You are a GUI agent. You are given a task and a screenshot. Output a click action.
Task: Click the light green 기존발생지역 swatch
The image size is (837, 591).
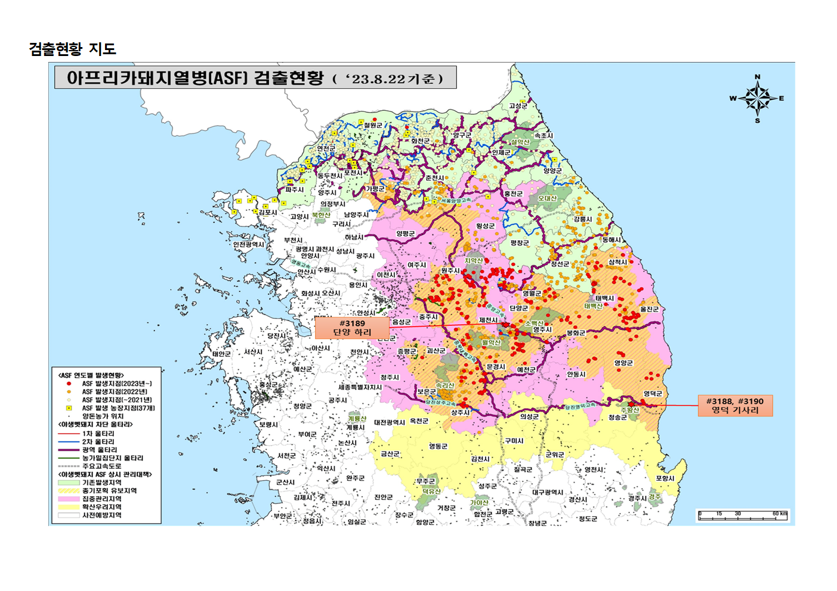pos(69,483)
